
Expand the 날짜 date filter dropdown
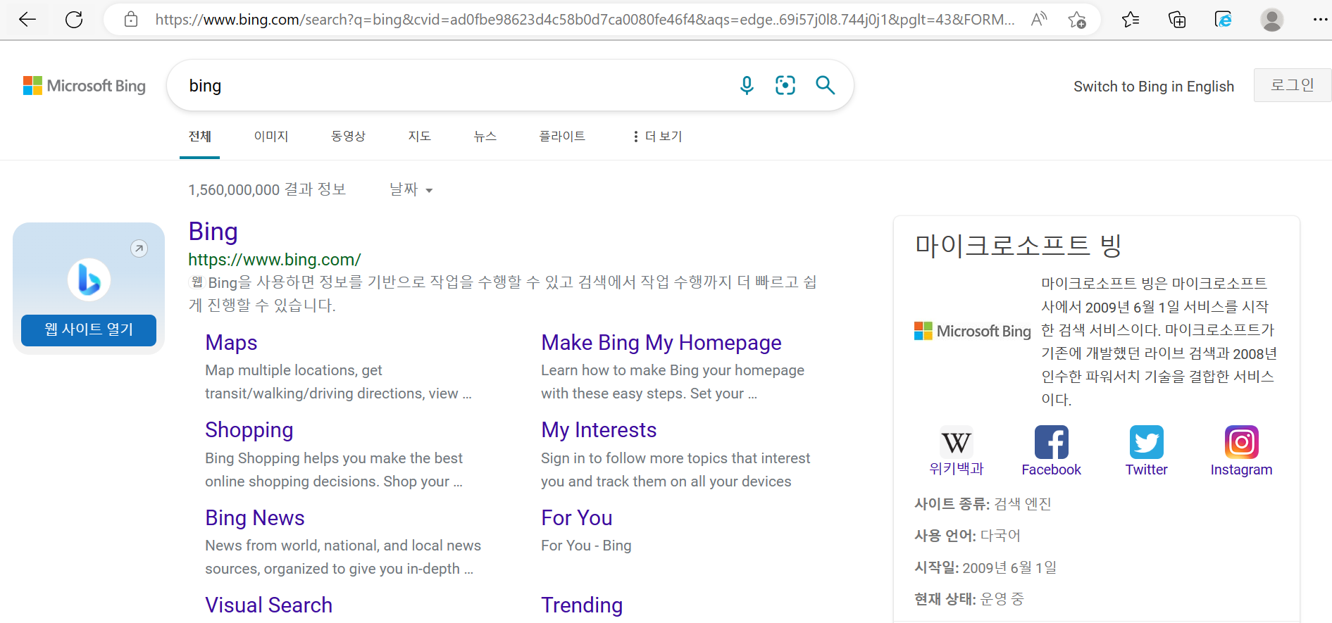(x=411, y=189)
